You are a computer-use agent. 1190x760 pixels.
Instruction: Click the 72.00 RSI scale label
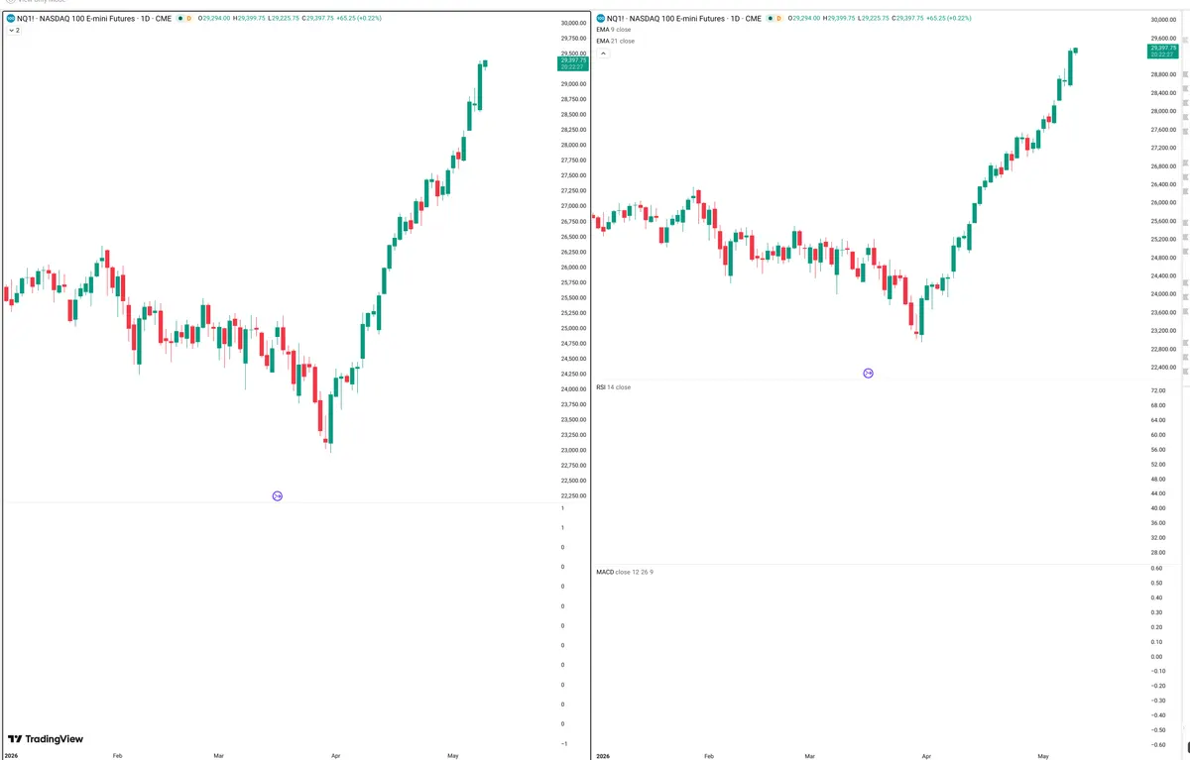pyautogui.click(x=1158, y=390)
